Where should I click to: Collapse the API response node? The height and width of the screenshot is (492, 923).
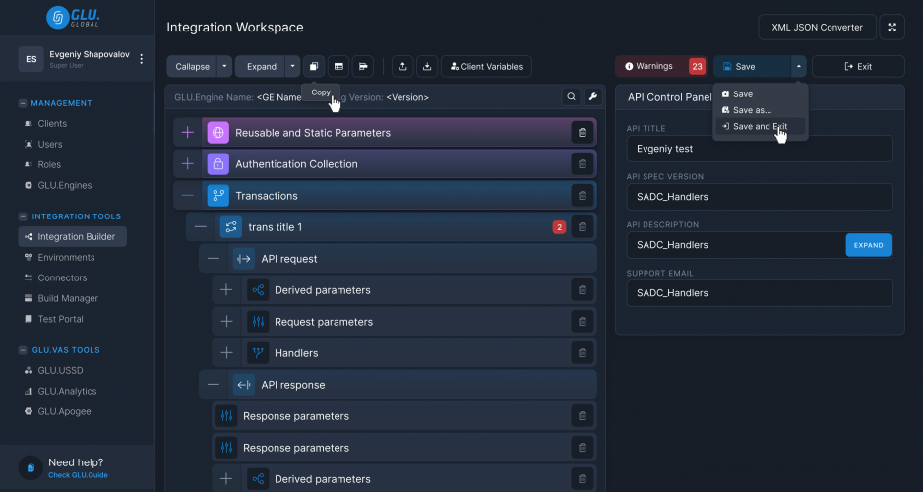pos(214,385)
